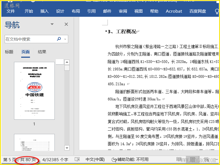
Task: Switch to the 邮件 ribbon tab
Action: pyautogui.click(x=107, y=11)
